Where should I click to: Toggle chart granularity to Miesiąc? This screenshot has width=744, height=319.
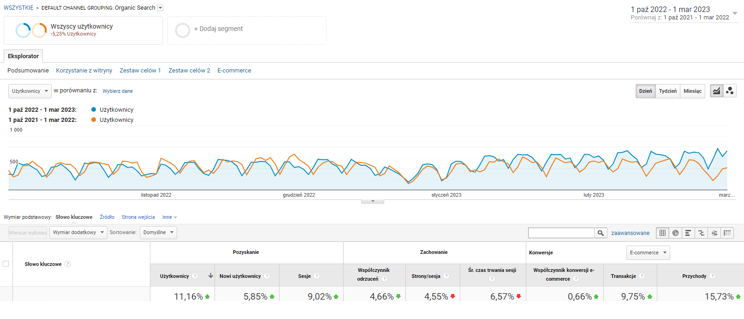(x=692, y=91)
